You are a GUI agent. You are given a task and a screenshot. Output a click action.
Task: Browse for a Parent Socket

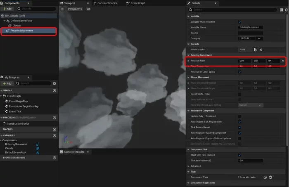tap(256, 50)
